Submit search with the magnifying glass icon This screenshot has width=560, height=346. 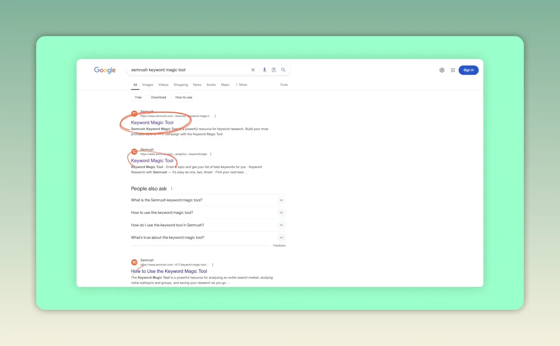(x=283, y=70)
